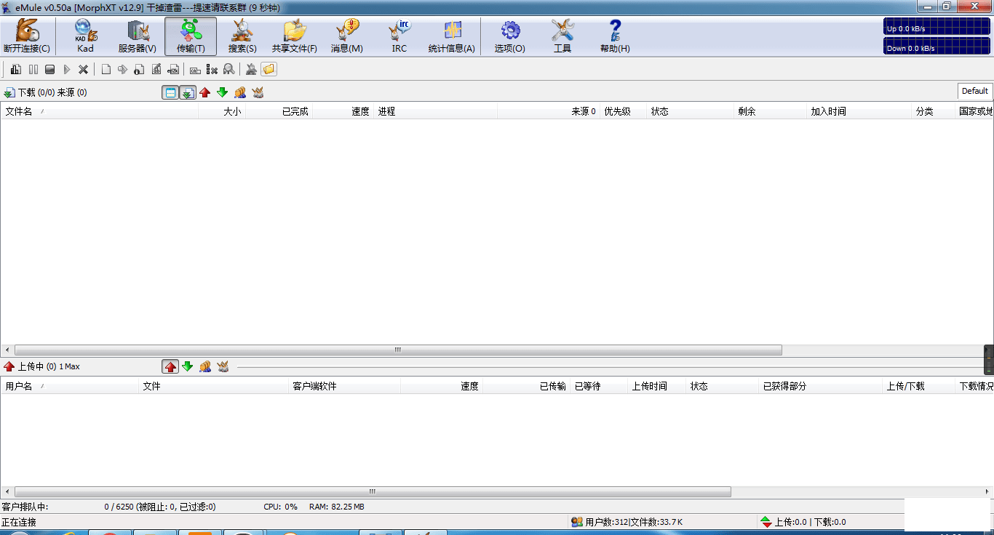
Task: Click the pause download toolbar icon
Action: tap(33, 69)
